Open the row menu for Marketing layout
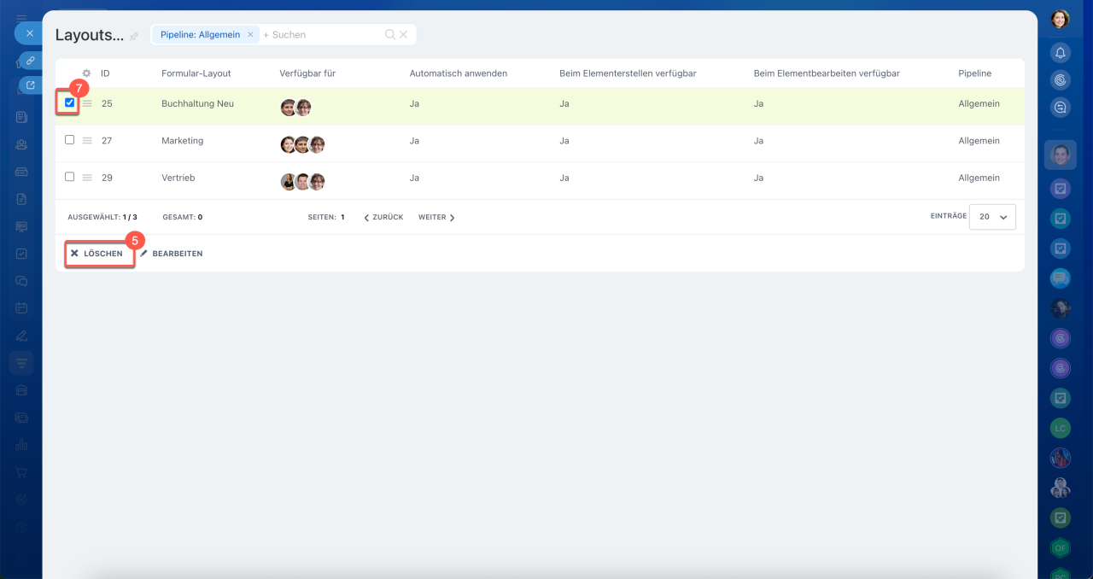 pos(87,141)
